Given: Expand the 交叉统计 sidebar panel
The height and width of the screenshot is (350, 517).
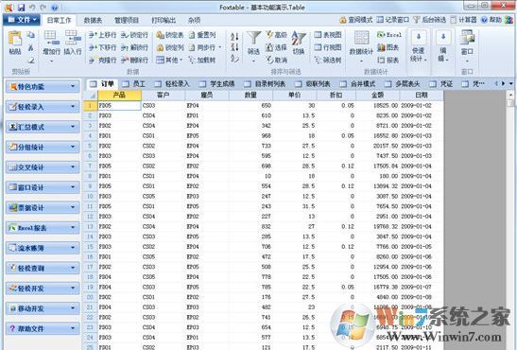Looking at the screenshot, I should click(x=43, y=167).
